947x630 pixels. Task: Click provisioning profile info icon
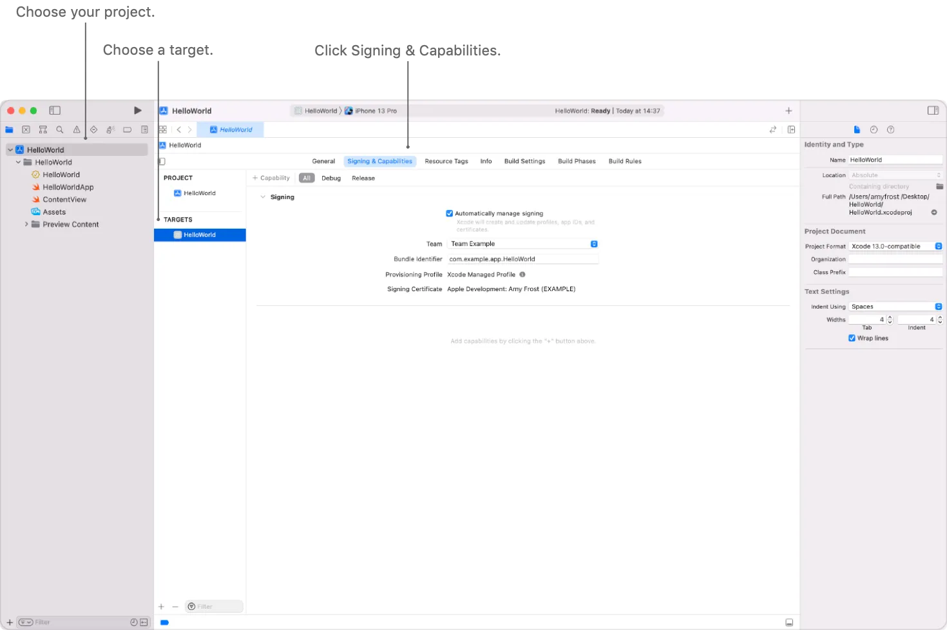[x=522, y=274]
